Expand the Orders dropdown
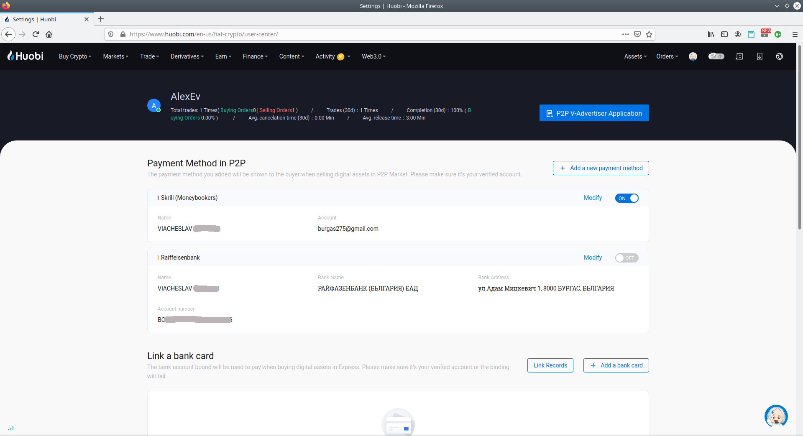 [667, 56]
